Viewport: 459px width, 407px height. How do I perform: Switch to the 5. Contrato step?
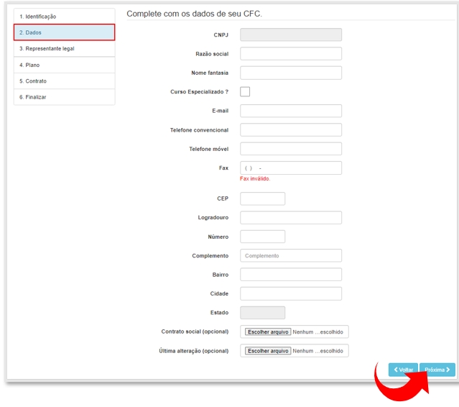(x=64, y=81)
